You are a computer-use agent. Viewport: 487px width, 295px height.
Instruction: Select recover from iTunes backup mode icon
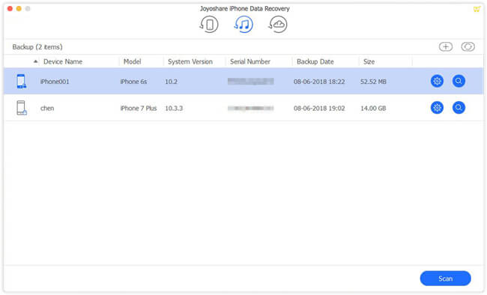point(243,25)
